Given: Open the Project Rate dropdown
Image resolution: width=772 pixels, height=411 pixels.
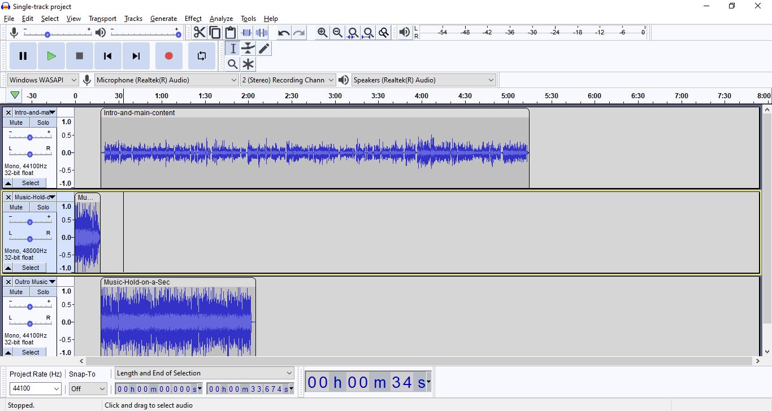Looking at the screenshot, I should [x=36, y=388].
